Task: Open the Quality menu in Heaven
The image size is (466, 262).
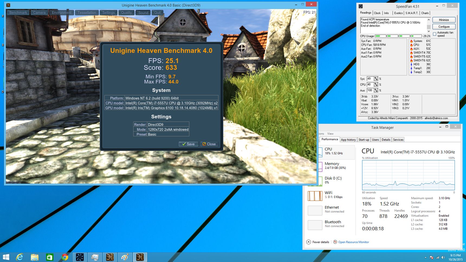Action: click(x=126, y=12)
